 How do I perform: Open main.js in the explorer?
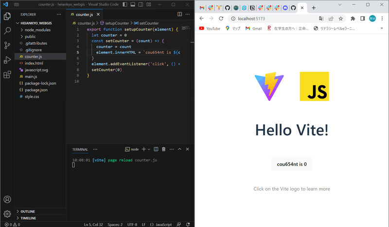point(31,77)
